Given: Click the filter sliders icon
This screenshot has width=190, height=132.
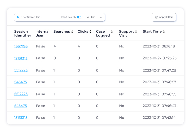Looking at the screenshot, I should click(x=156, y=17).
